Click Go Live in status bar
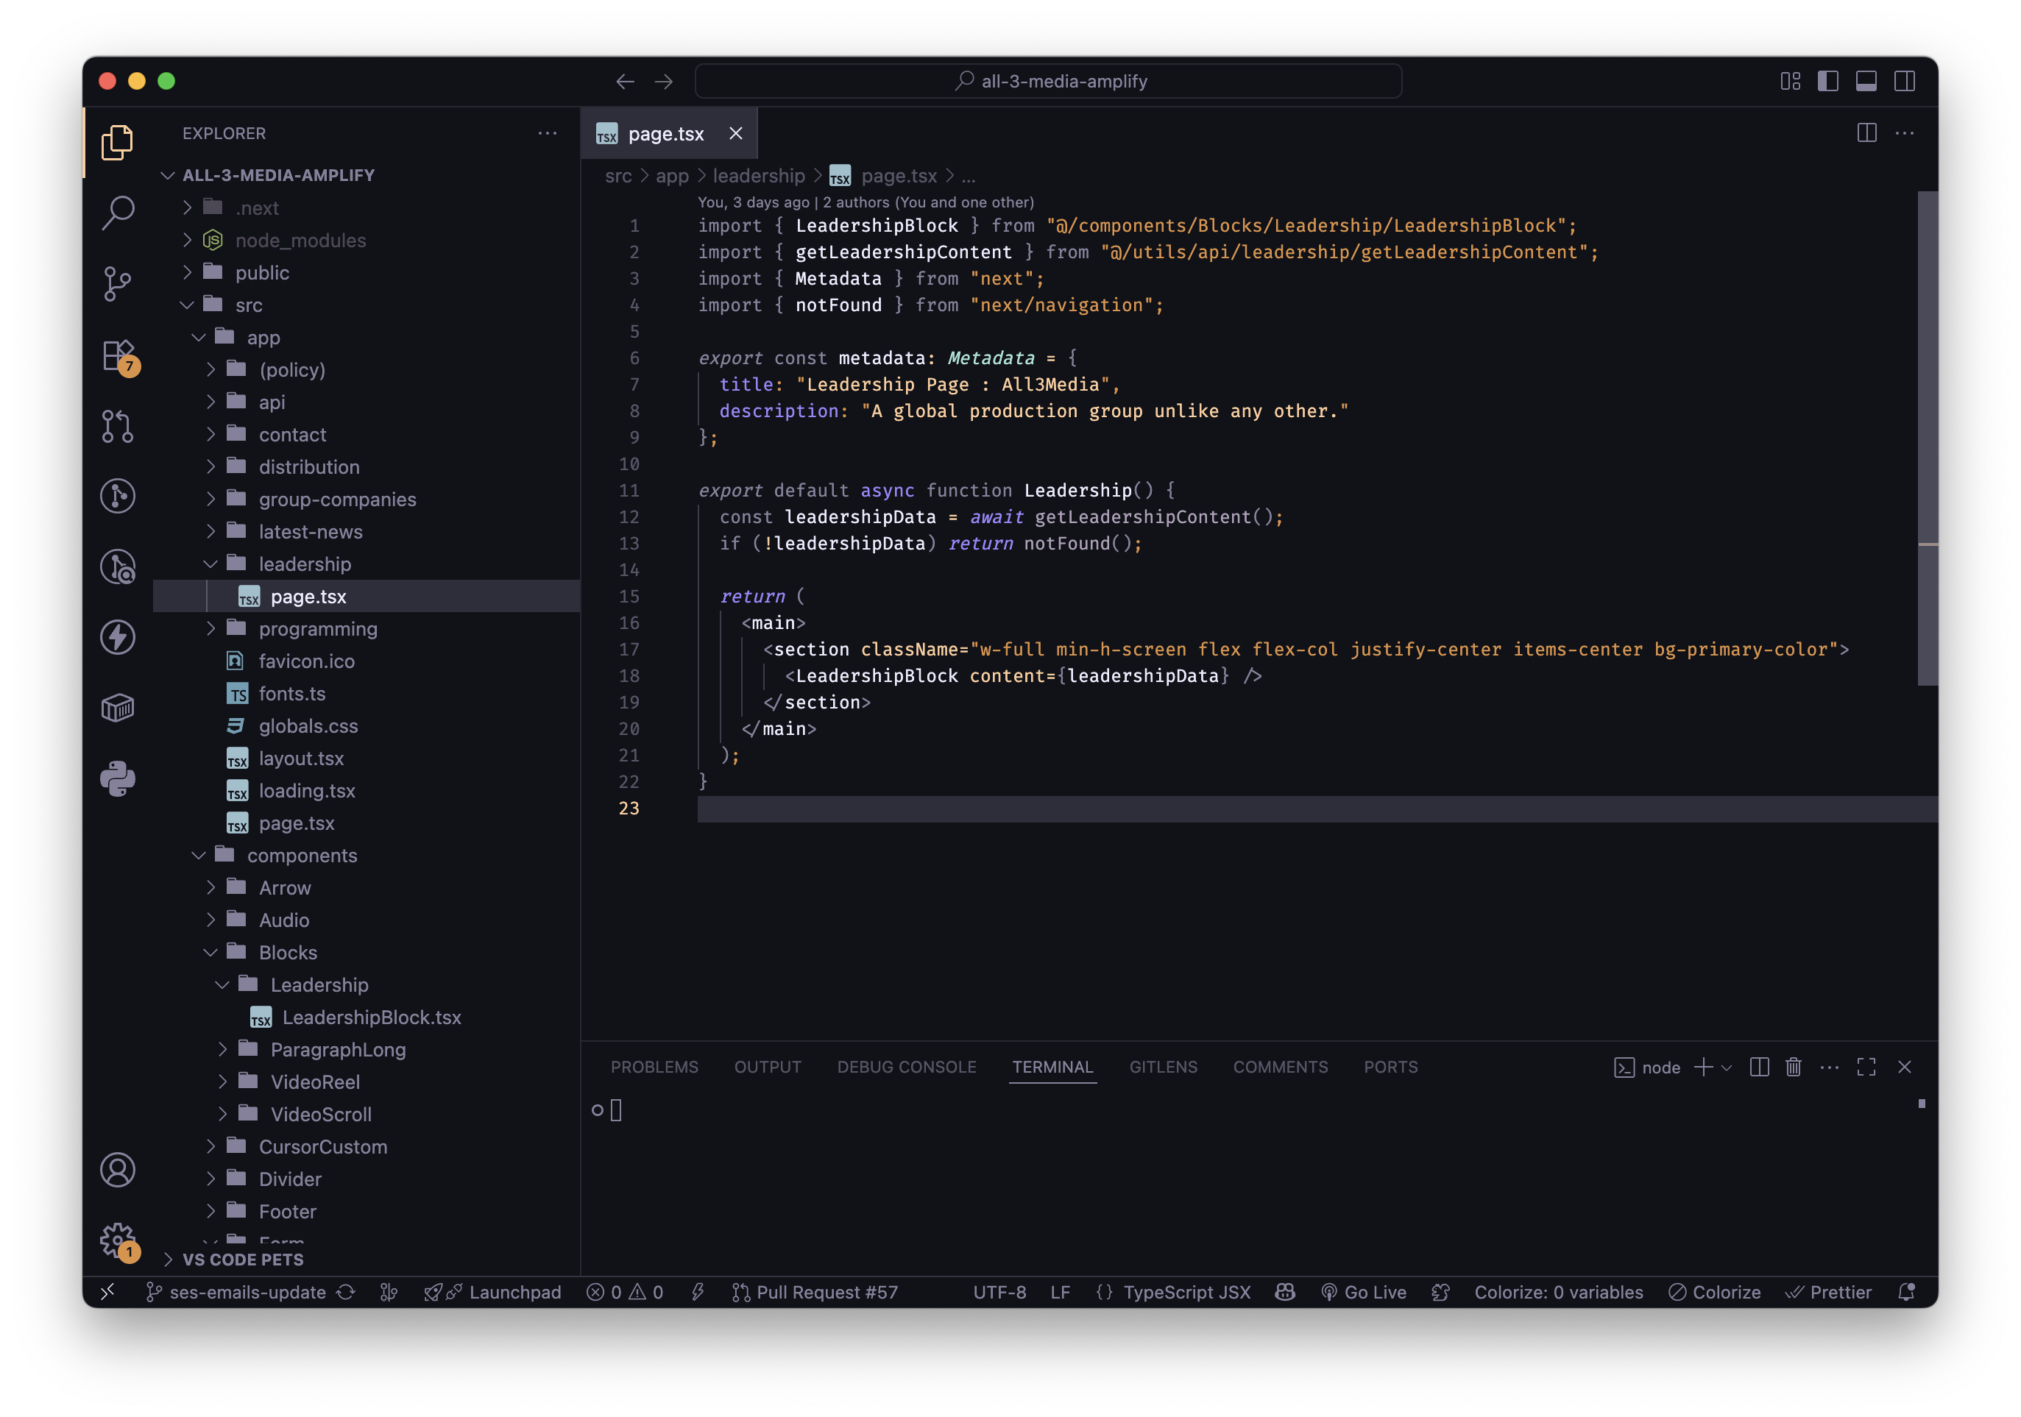The height and width of the screenshot is (1417, 2021). 1364,1292
